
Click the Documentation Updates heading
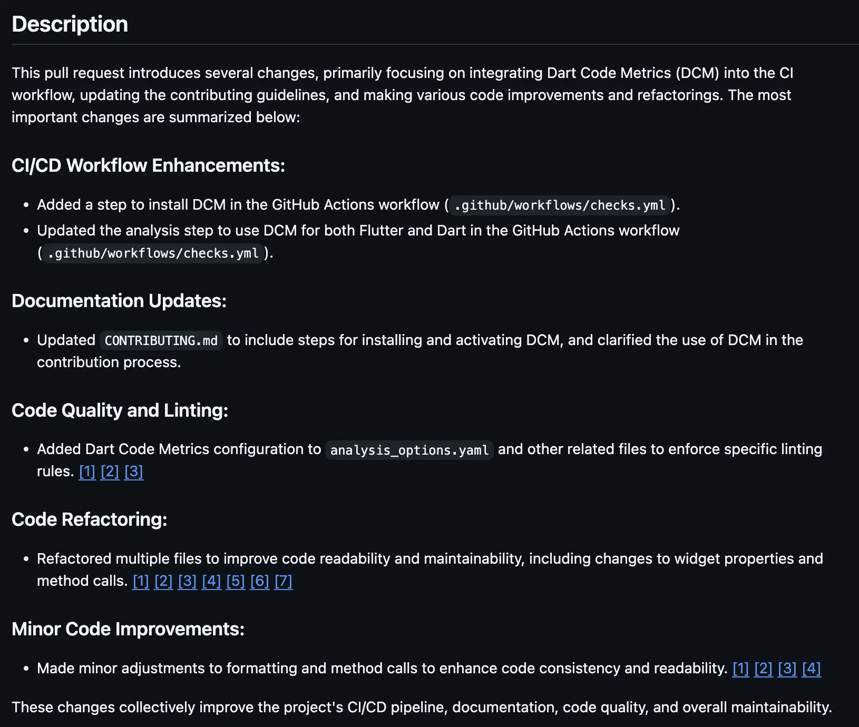pos(119,301)
